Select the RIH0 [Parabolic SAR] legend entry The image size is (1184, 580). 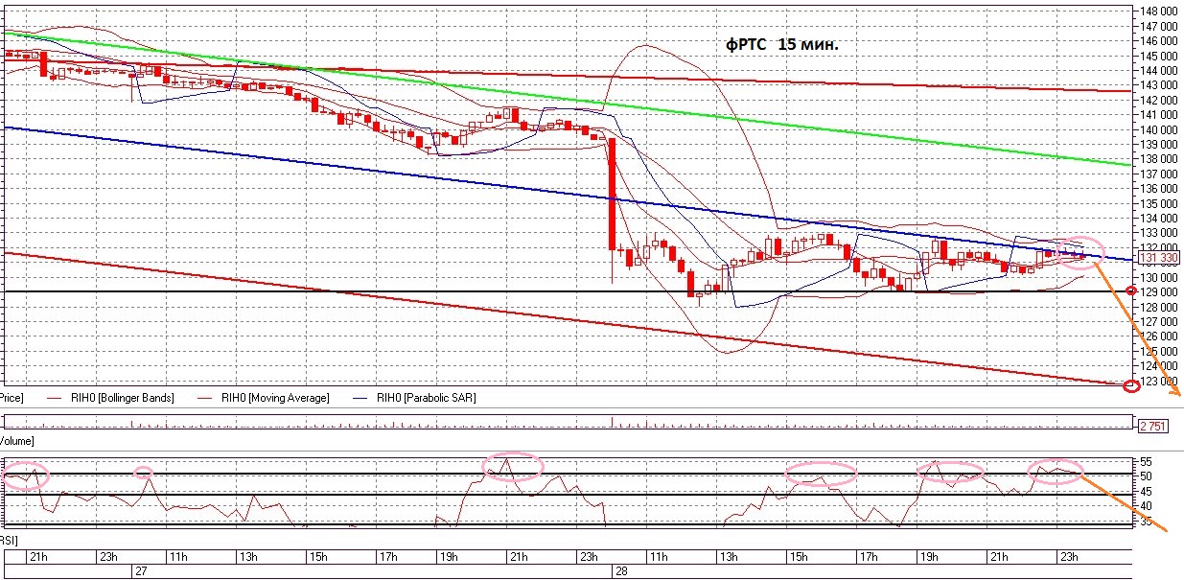click(x=425, y=397)
